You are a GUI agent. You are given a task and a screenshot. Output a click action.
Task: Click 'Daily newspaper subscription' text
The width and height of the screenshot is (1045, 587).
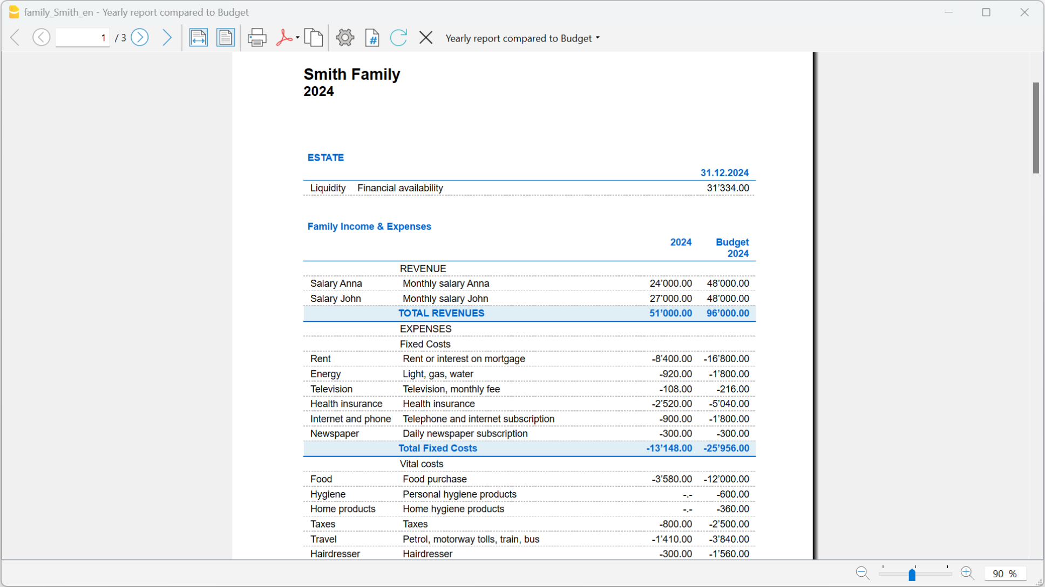(x=465, y=433)
